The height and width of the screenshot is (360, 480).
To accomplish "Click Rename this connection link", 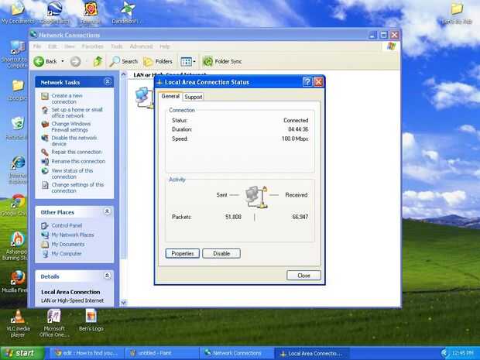I will point(78,161).
